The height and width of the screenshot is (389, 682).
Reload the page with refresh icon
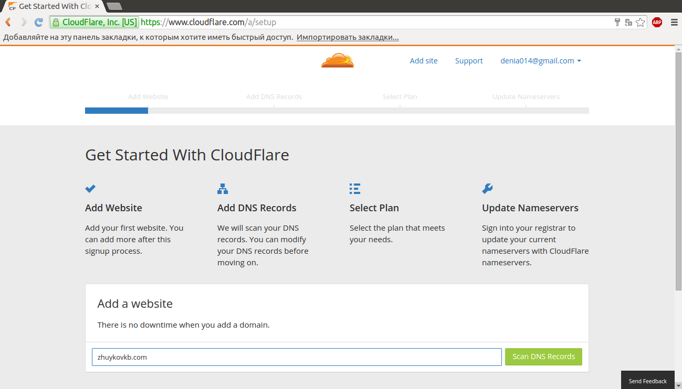click(38, 22)
